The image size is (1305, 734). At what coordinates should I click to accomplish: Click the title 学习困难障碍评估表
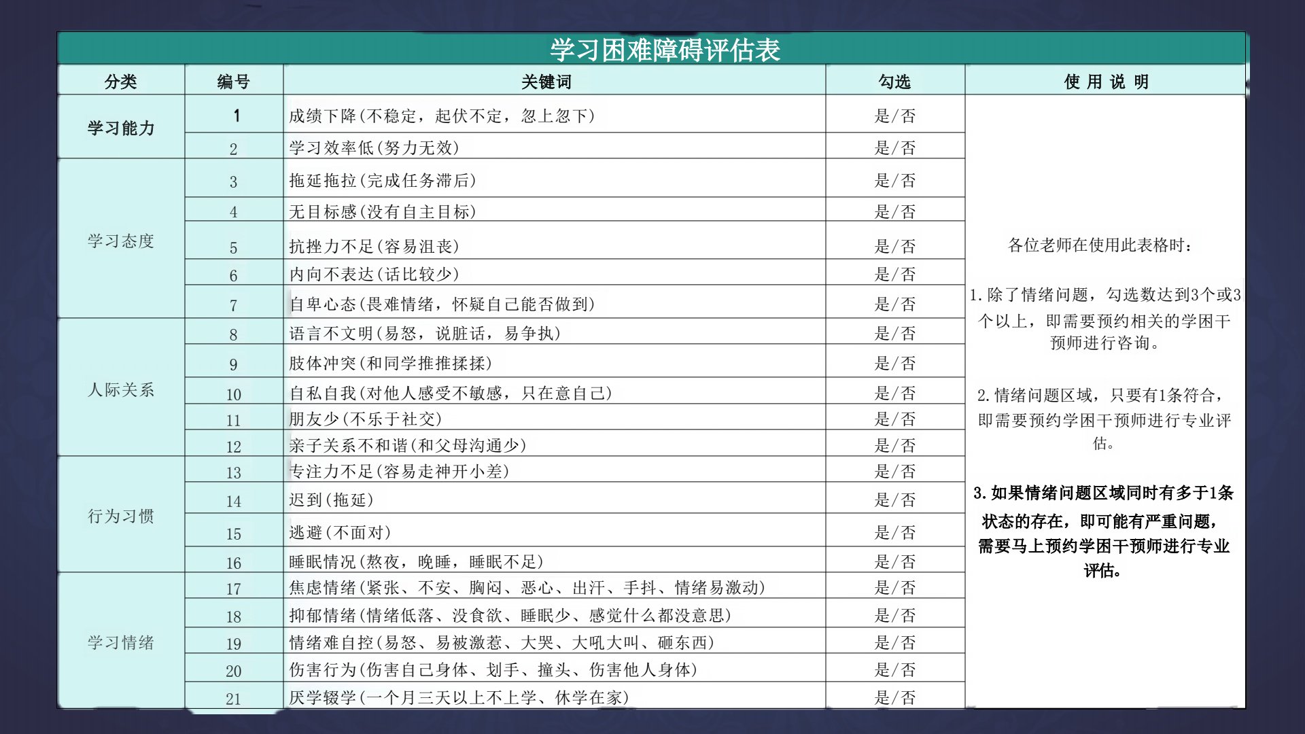pos(665,50)
